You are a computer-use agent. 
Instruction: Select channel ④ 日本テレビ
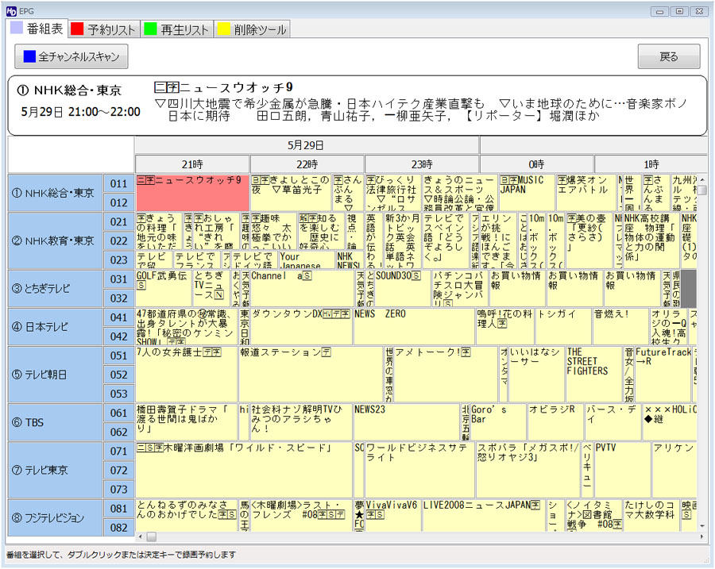tap(55, 327)
